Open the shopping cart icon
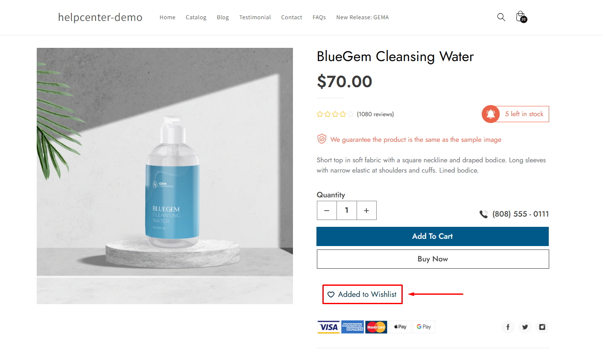603x349 pixels. (520, 17)
